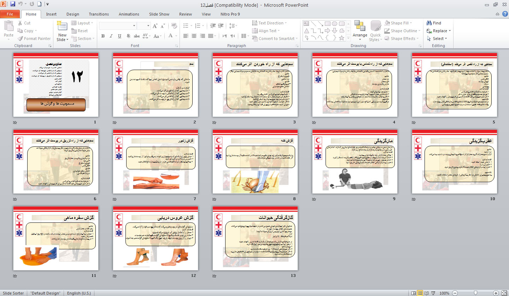Select slide 9 thumbnail
The width and height of the screenshot is (509, 296).
coord(355,162)
